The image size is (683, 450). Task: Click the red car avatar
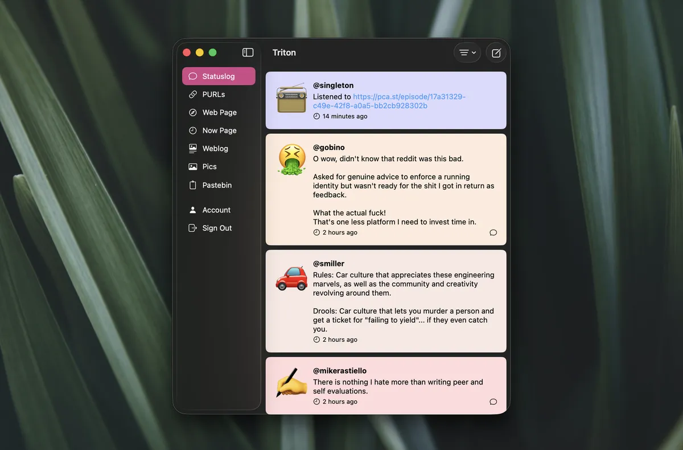coord(291,277)
